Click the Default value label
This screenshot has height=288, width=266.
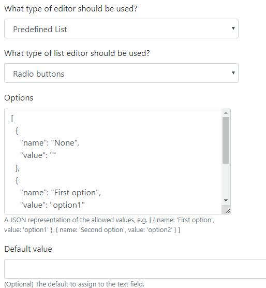pyautogui.click(x=28, y=249)
